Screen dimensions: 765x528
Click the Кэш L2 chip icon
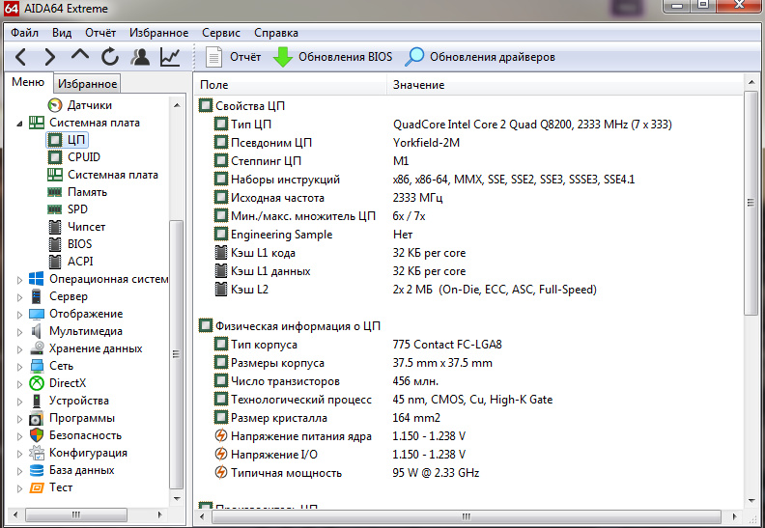(221, 290)
